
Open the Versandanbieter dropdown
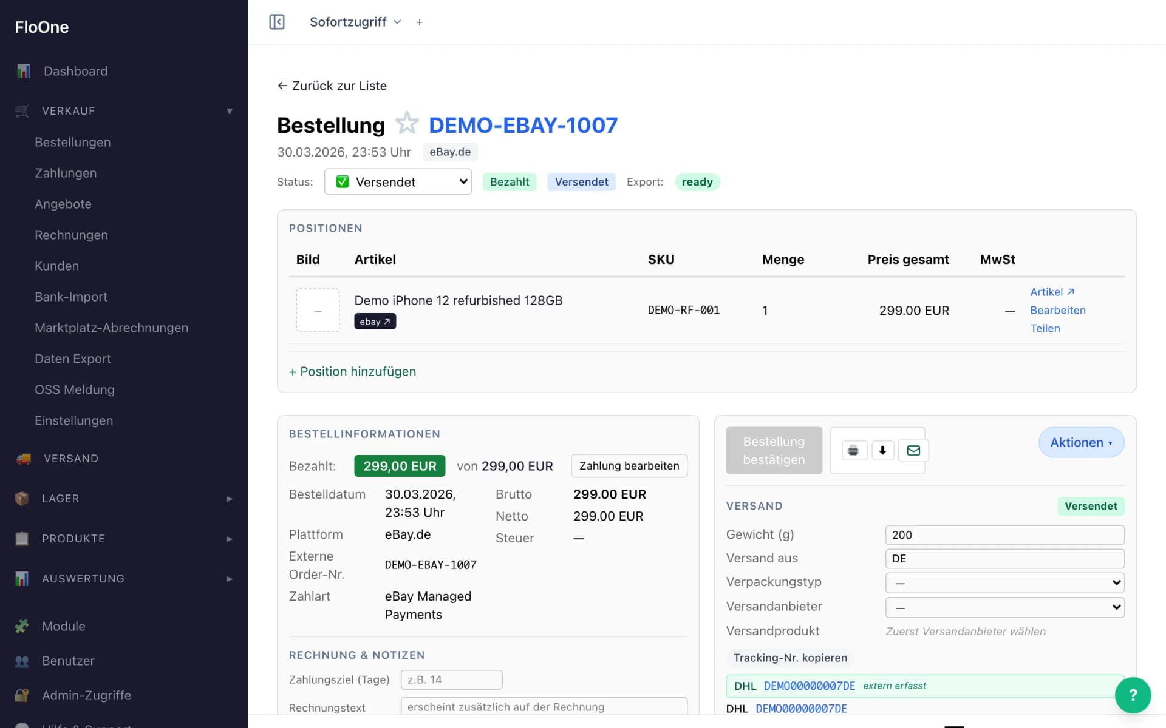click(x=1004, y=607)
